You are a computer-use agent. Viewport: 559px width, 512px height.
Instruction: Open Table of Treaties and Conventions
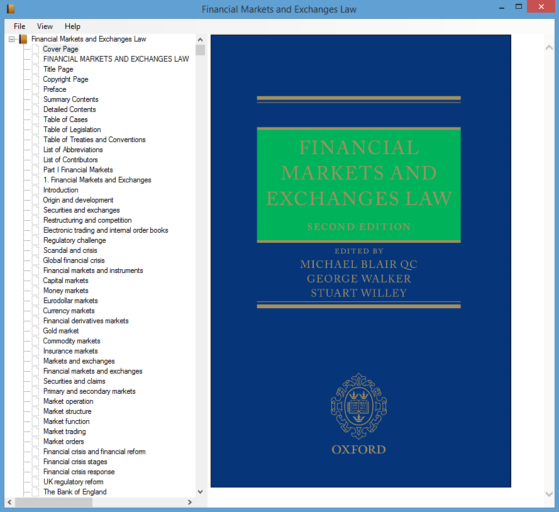click(94, 140)
